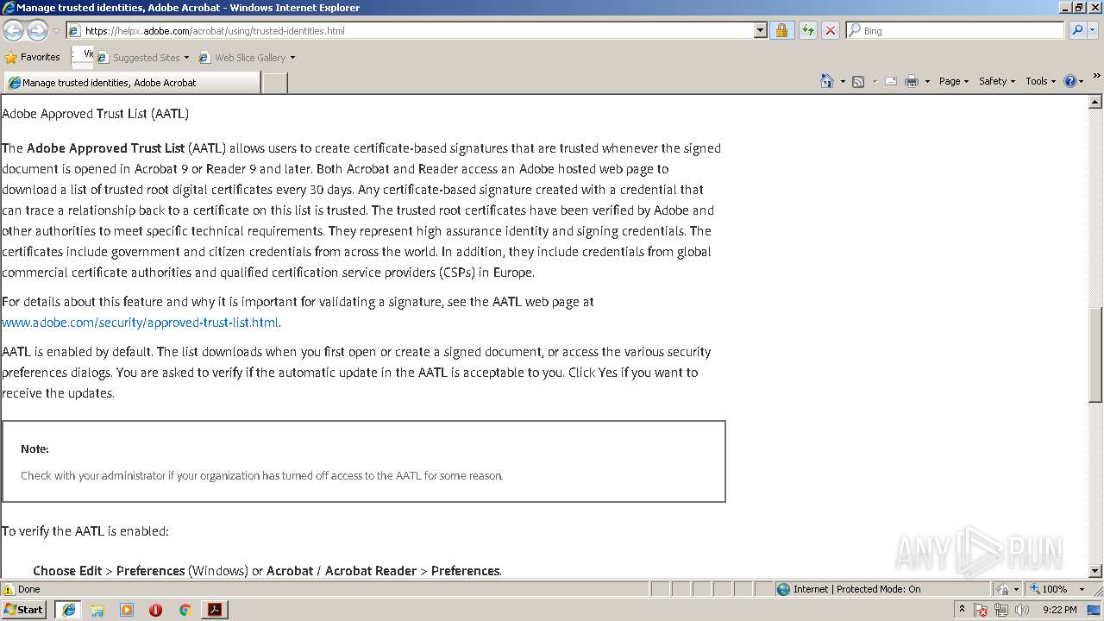
Task: Open the search provider dropdown arrow
Action: coord(1093,30)
